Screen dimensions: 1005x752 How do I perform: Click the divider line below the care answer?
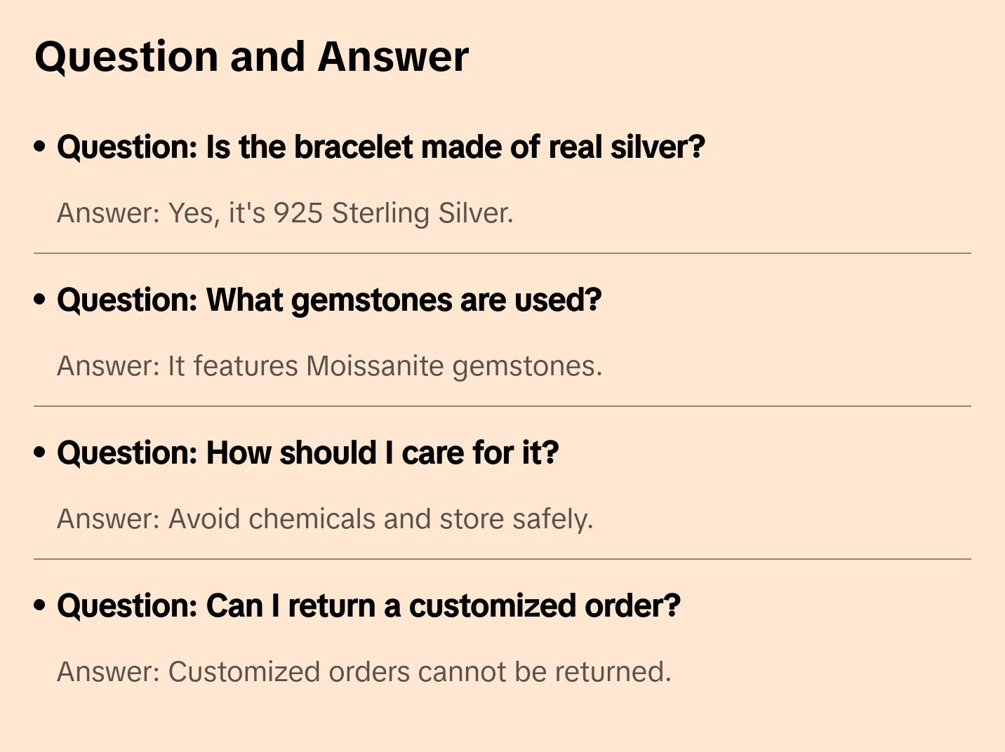pos(502,559)
